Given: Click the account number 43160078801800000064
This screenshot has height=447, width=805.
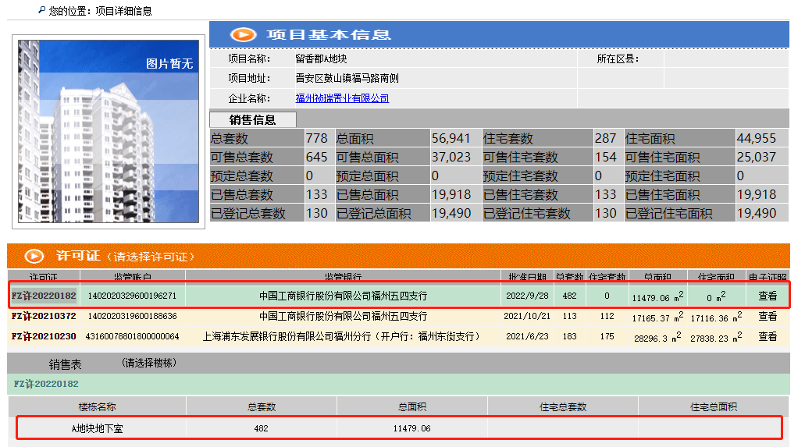Looking at the screenshot, I should [x=132, y=336].
